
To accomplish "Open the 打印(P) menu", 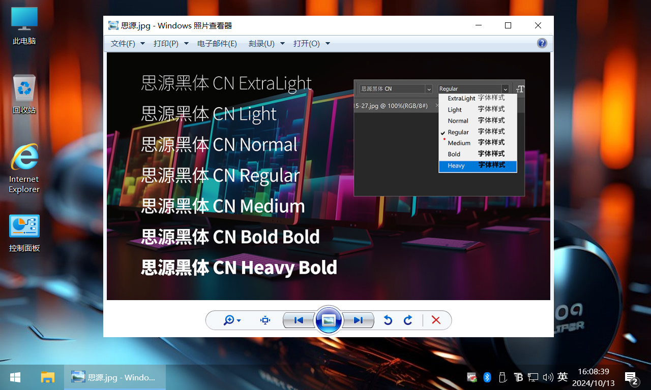I will click(x=171, y=44).
